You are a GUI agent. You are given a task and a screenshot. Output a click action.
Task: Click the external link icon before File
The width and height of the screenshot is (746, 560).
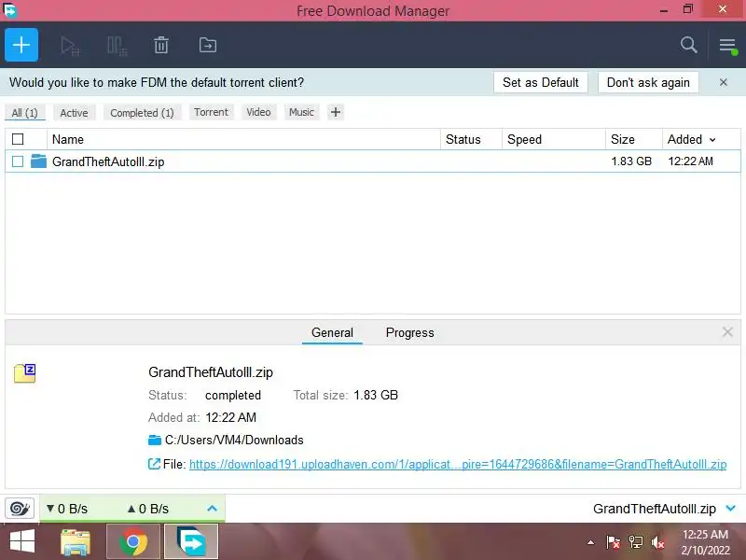click(x=154, y=464)
